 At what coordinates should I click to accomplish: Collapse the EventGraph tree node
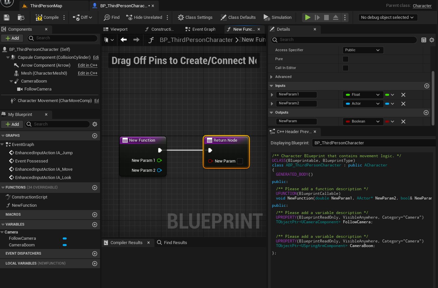(x=3, y=145)
